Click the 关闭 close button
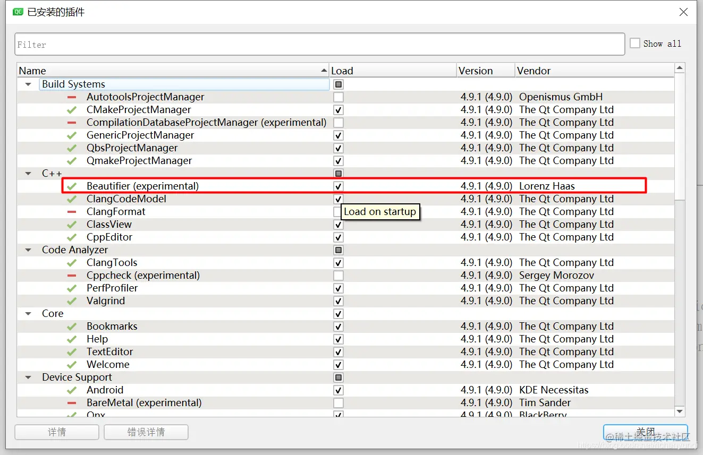This screenshot has width=703, height=455. [x=646, y=432]
